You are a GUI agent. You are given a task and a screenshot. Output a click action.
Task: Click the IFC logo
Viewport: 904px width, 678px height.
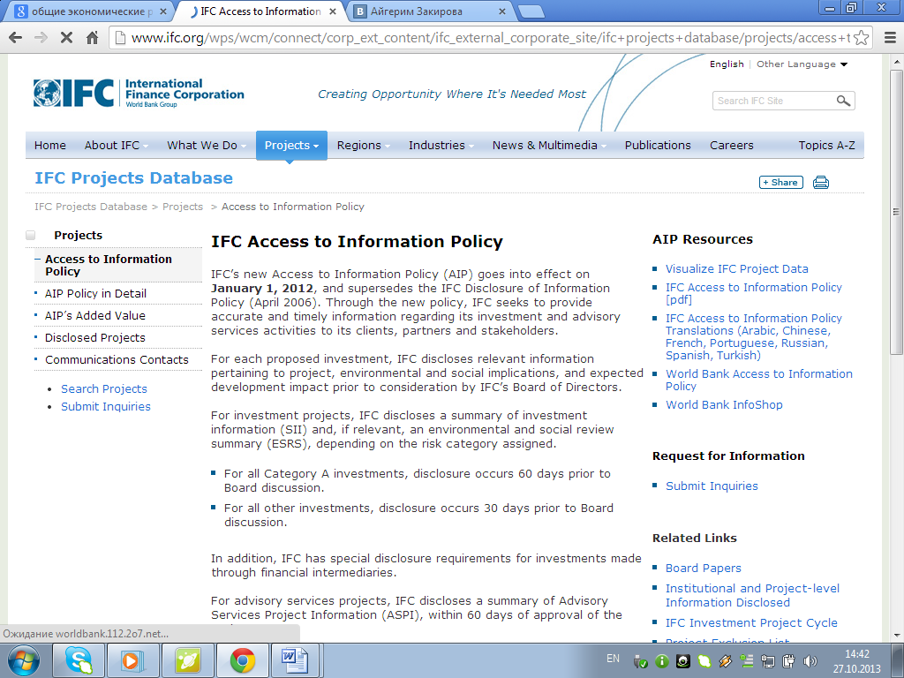point(139,93)
